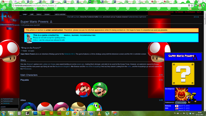Open Fantendoverse sidebar link

(8, 101)
